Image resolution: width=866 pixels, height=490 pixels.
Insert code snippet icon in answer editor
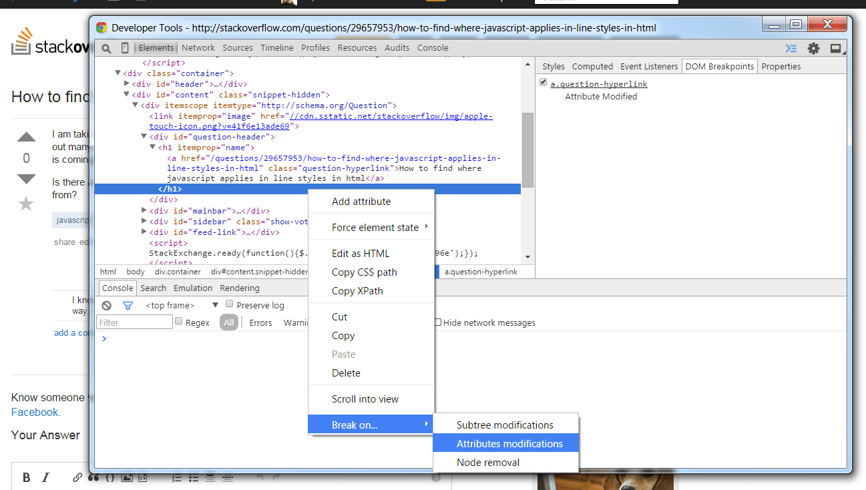pyautogui.click(x=142, y=477)
